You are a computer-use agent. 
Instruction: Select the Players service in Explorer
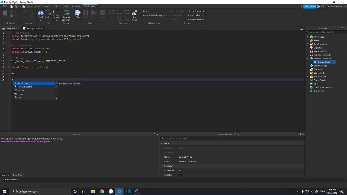tap(317, 40)
